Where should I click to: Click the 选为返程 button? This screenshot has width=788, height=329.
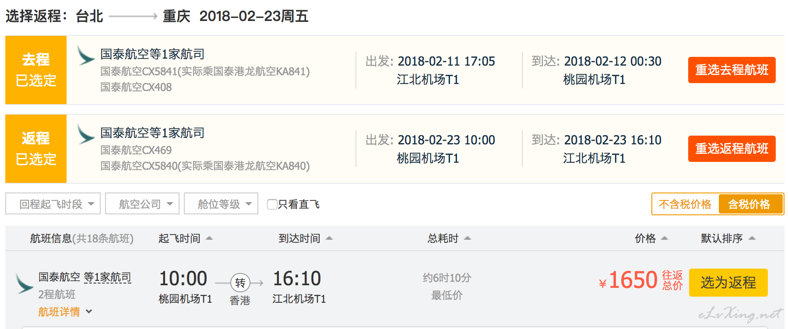pos(728,283)
